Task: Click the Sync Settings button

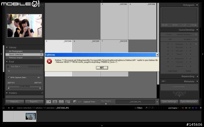Action: click(169, 102)
